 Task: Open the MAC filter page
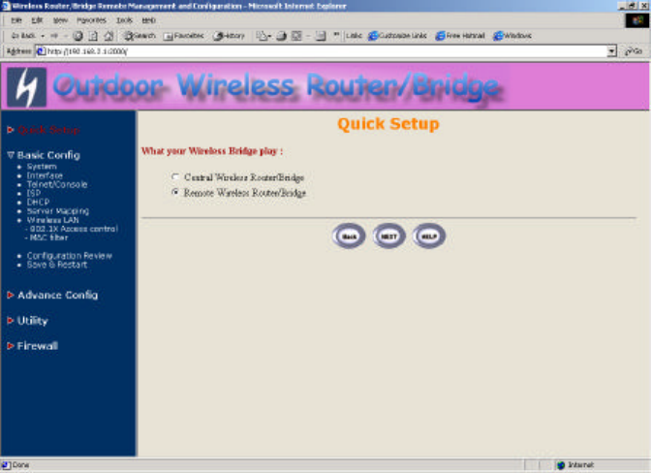click(x=48, y=237)
